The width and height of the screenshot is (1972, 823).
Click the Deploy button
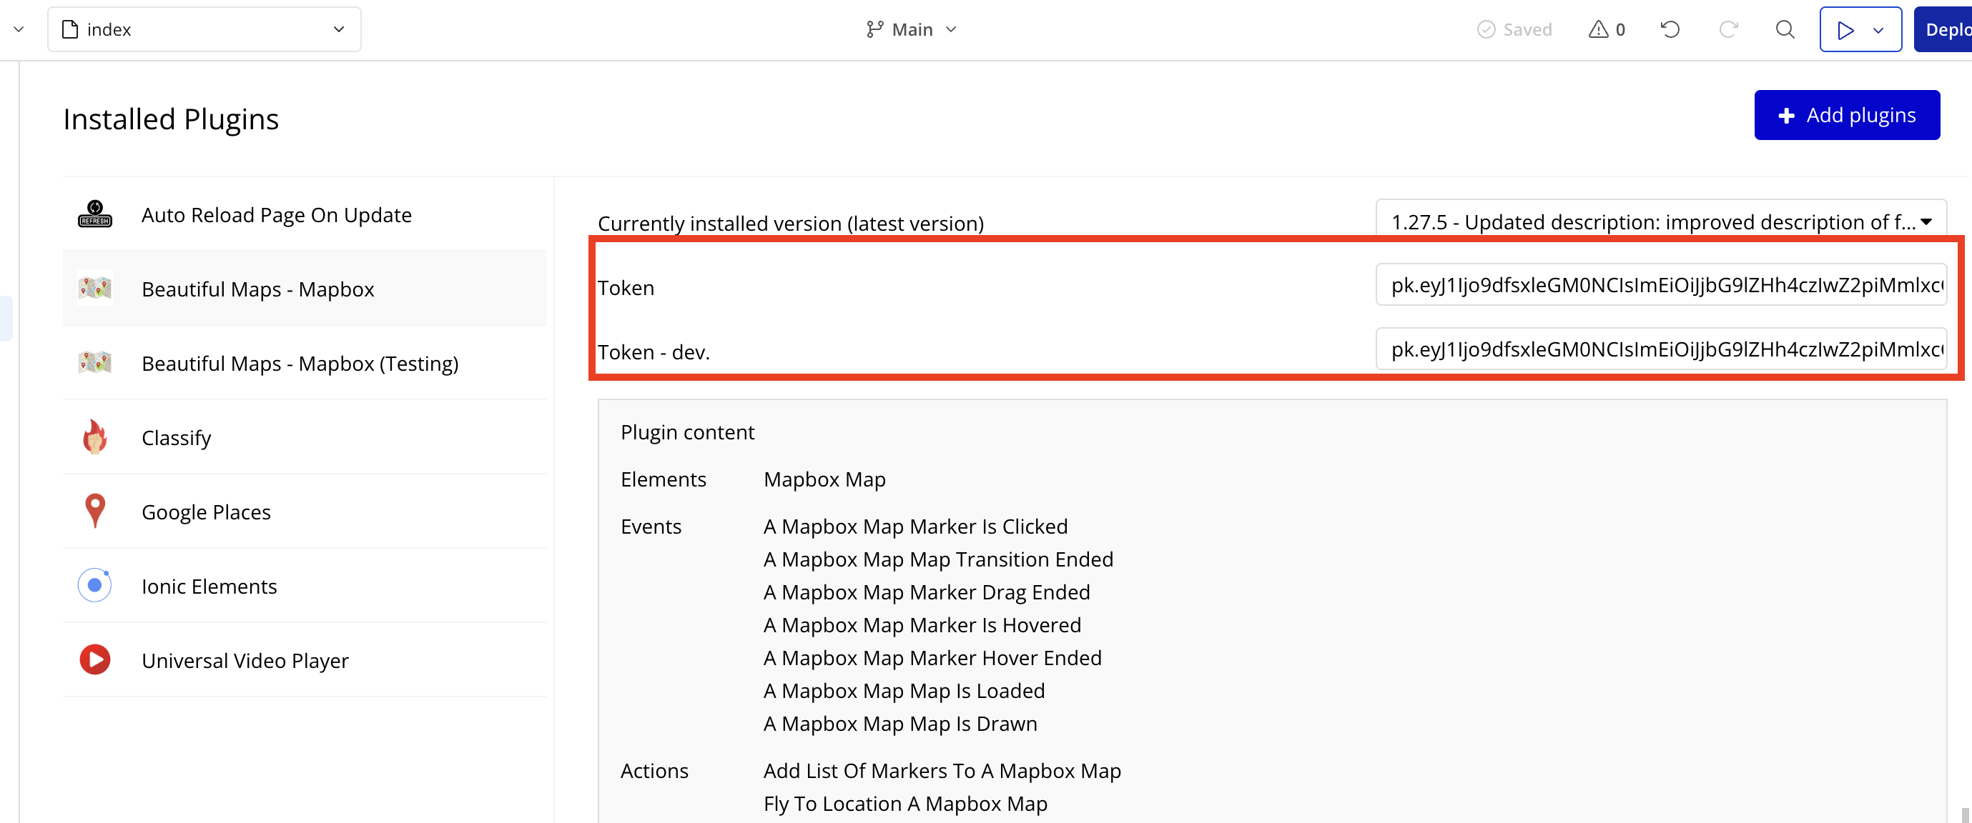tap(1944, 29)
